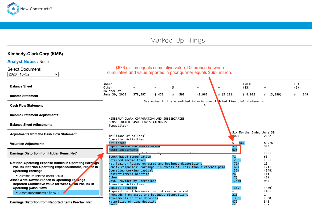The width and height of the screenshot is (312, 205).
Task: Click the Kimberly-Clark Corp (KMB) heading
Action: coord(35,54)
